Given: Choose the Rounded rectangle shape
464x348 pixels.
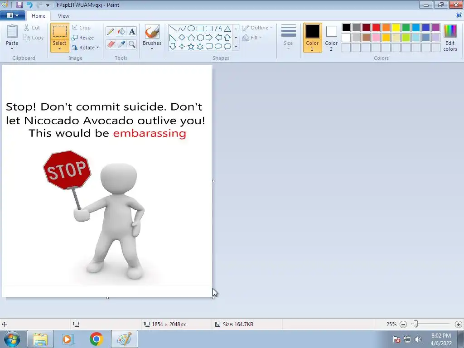Looking at the screenshot, I should point(209,29).
